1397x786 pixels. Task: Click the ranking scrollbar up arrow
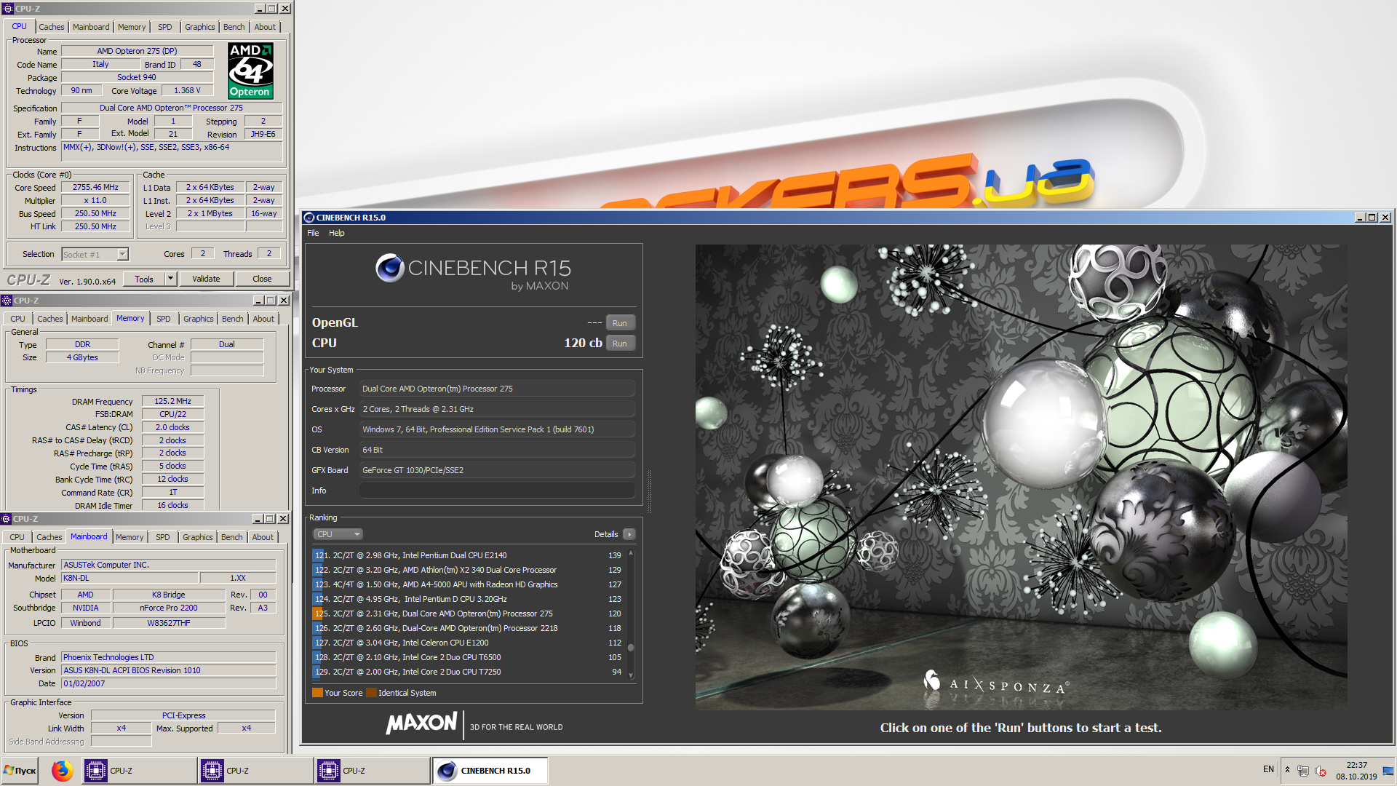pos(631,553)
